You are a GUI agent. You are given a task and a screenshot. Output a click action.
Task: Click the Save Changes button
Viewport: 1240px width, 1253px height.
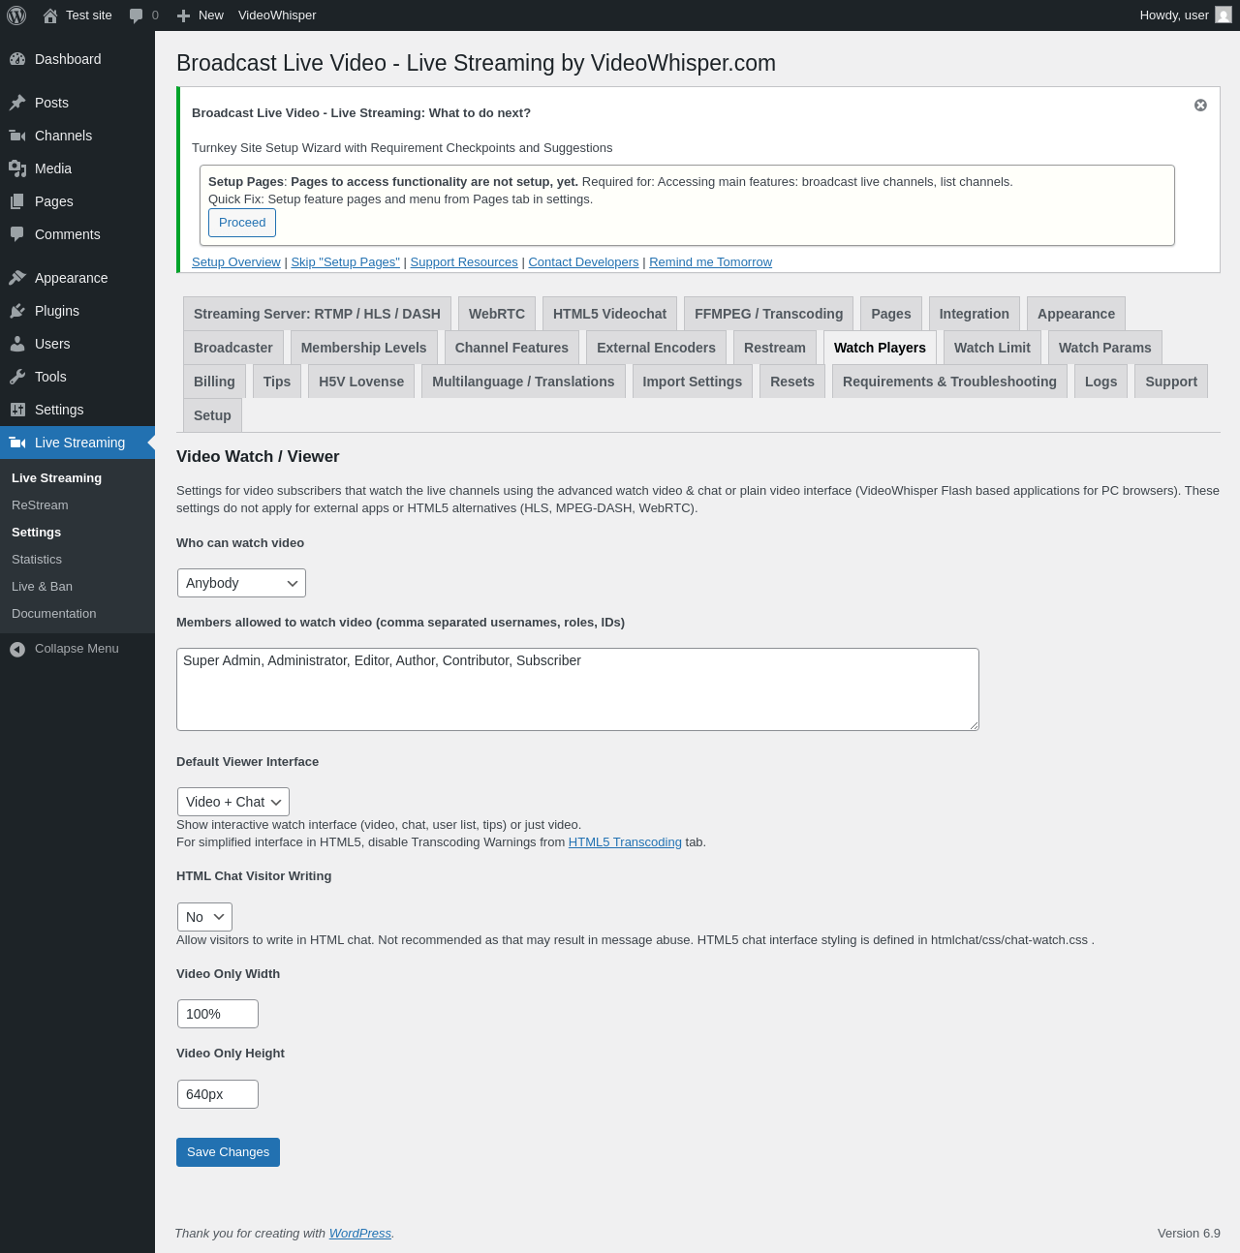[x=228, y=1152]
